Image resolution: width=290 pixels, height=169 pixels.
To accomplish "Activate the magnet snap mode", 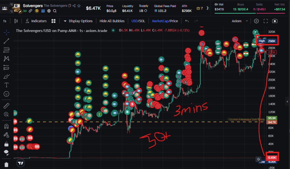I will [6, 126].
